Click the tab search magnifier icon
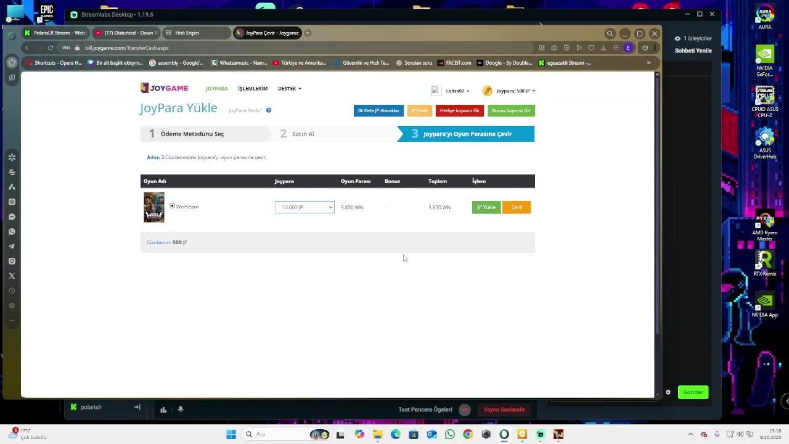789x444 pixels. tap(610, 34)
